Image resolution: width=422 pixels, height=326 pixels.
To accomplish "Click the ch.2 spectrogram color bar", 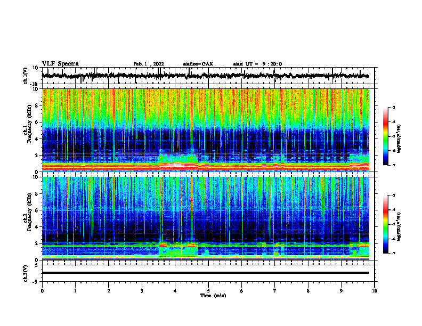I will point(385,224).
